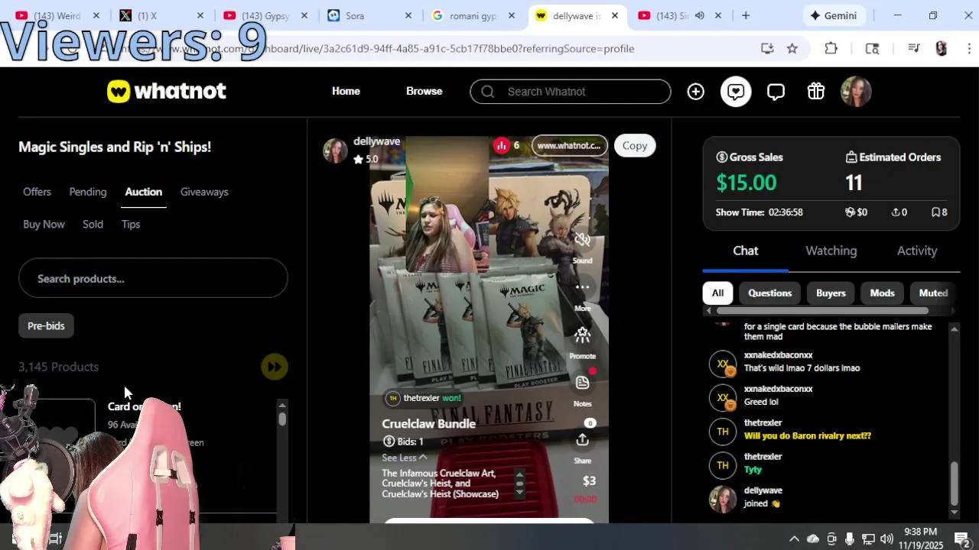The image size is (979, 550).
Task: Click the www.whatnot.c... link pill
Action: click(569, 145)
